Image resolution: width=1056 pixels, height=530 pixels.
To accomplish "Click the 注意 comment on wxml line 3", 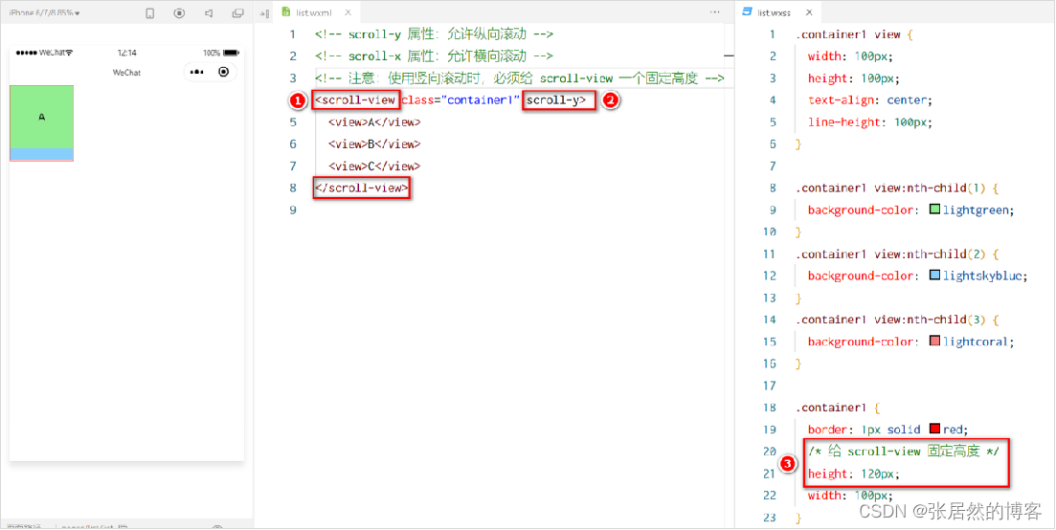I will click(519, 78).
